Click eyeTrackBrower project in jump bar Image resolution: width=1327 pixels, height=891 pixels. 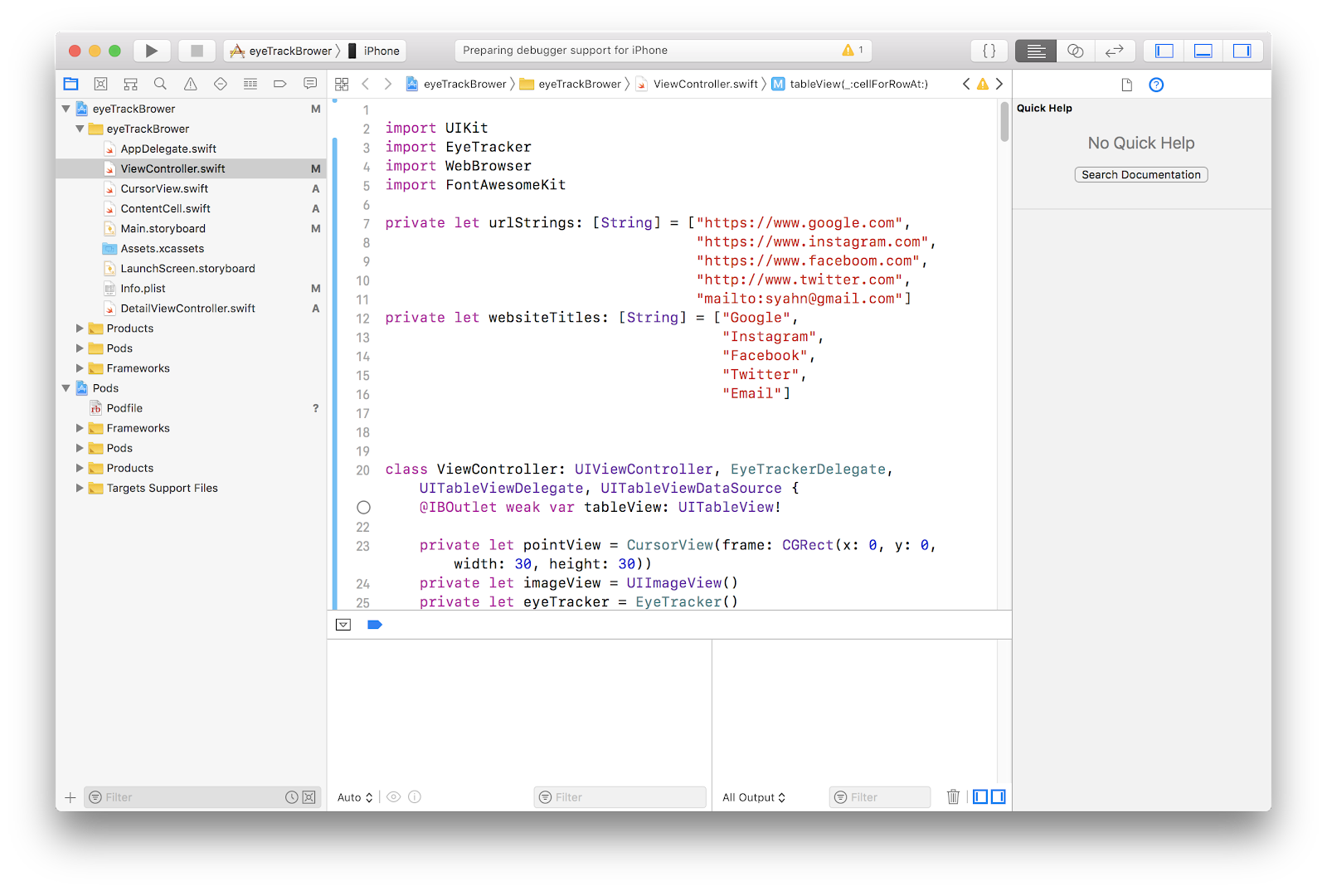tap(456, 84)
